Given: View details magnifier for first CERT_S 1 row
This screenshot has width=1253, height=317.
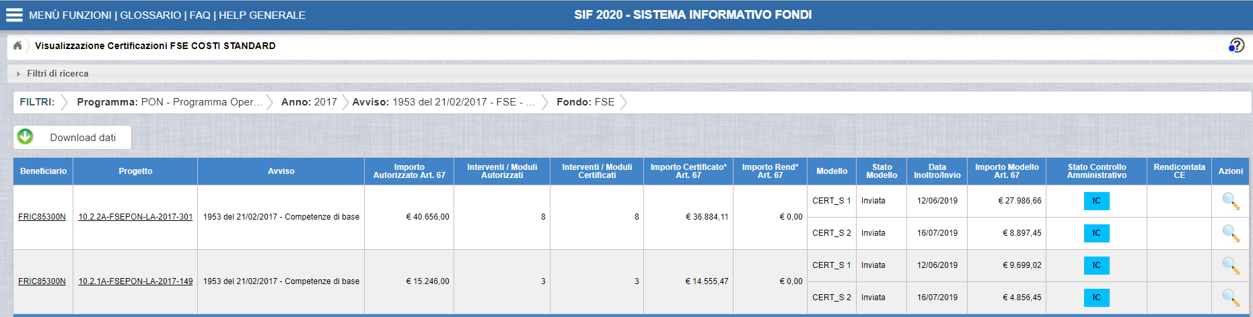Looking at the screenshot, I should pos(1231,201).
